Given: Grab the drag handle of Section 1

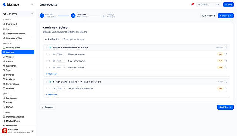Looking at the screenshot, I should point(47,48).
